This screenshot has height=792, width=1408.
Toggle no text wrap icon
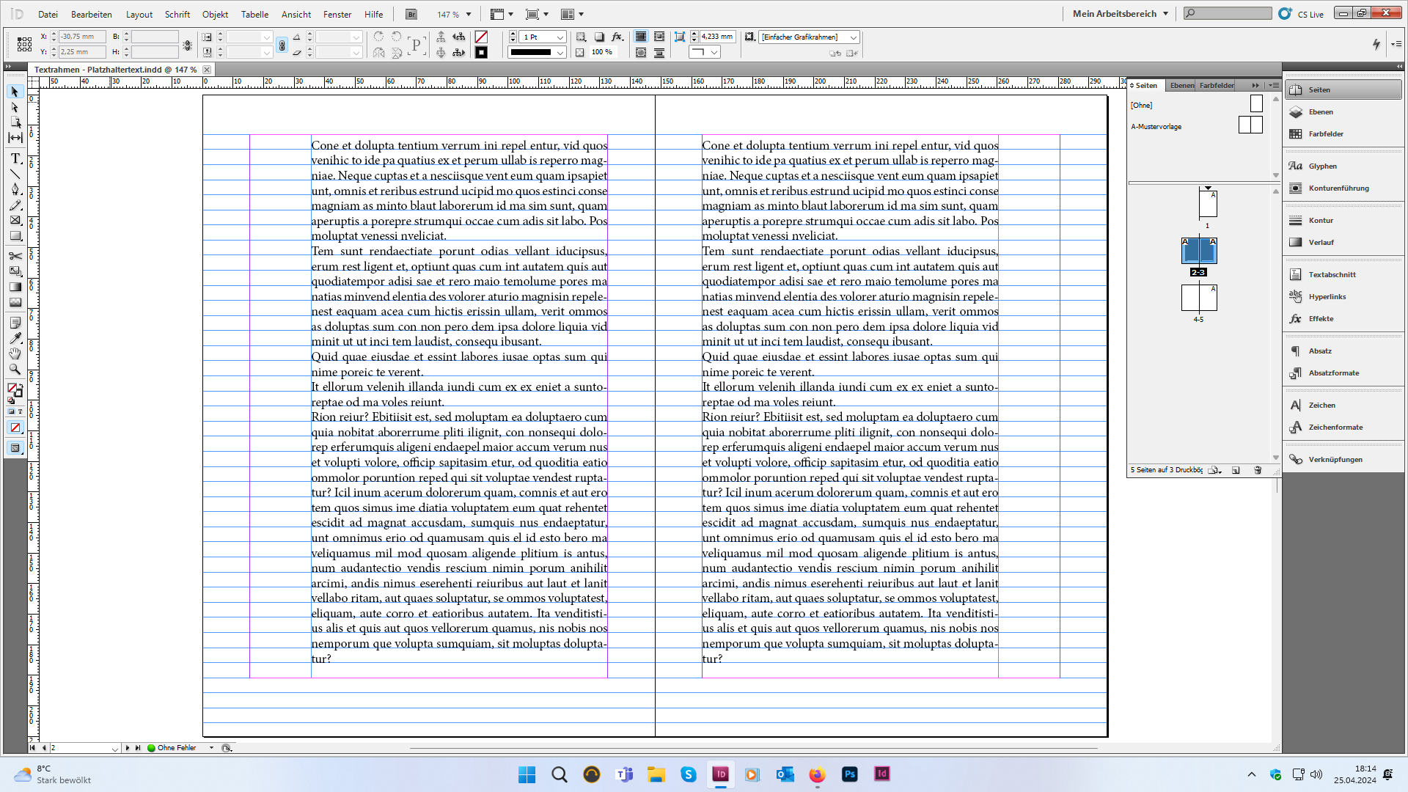click(x=641, y=37)
